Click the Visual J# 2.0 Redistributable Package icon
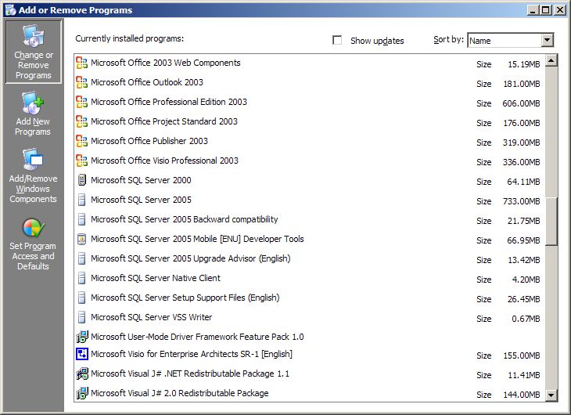This screenshot has height=415, width=571. 82,393
